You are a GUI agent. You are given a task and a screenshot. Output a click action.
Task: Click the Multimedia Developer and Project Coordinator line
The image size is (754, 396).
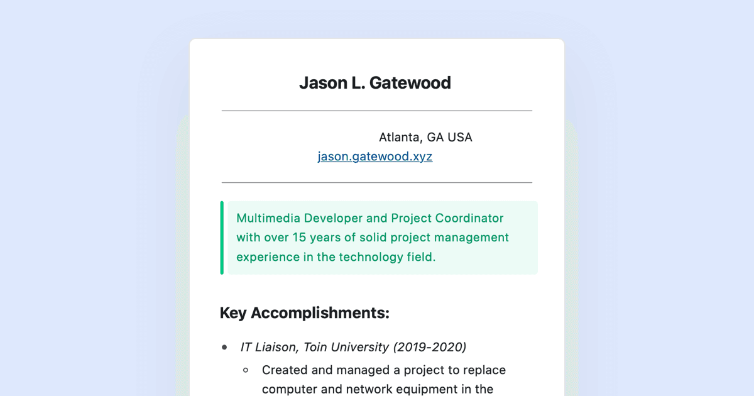click(x=370, y=218)
